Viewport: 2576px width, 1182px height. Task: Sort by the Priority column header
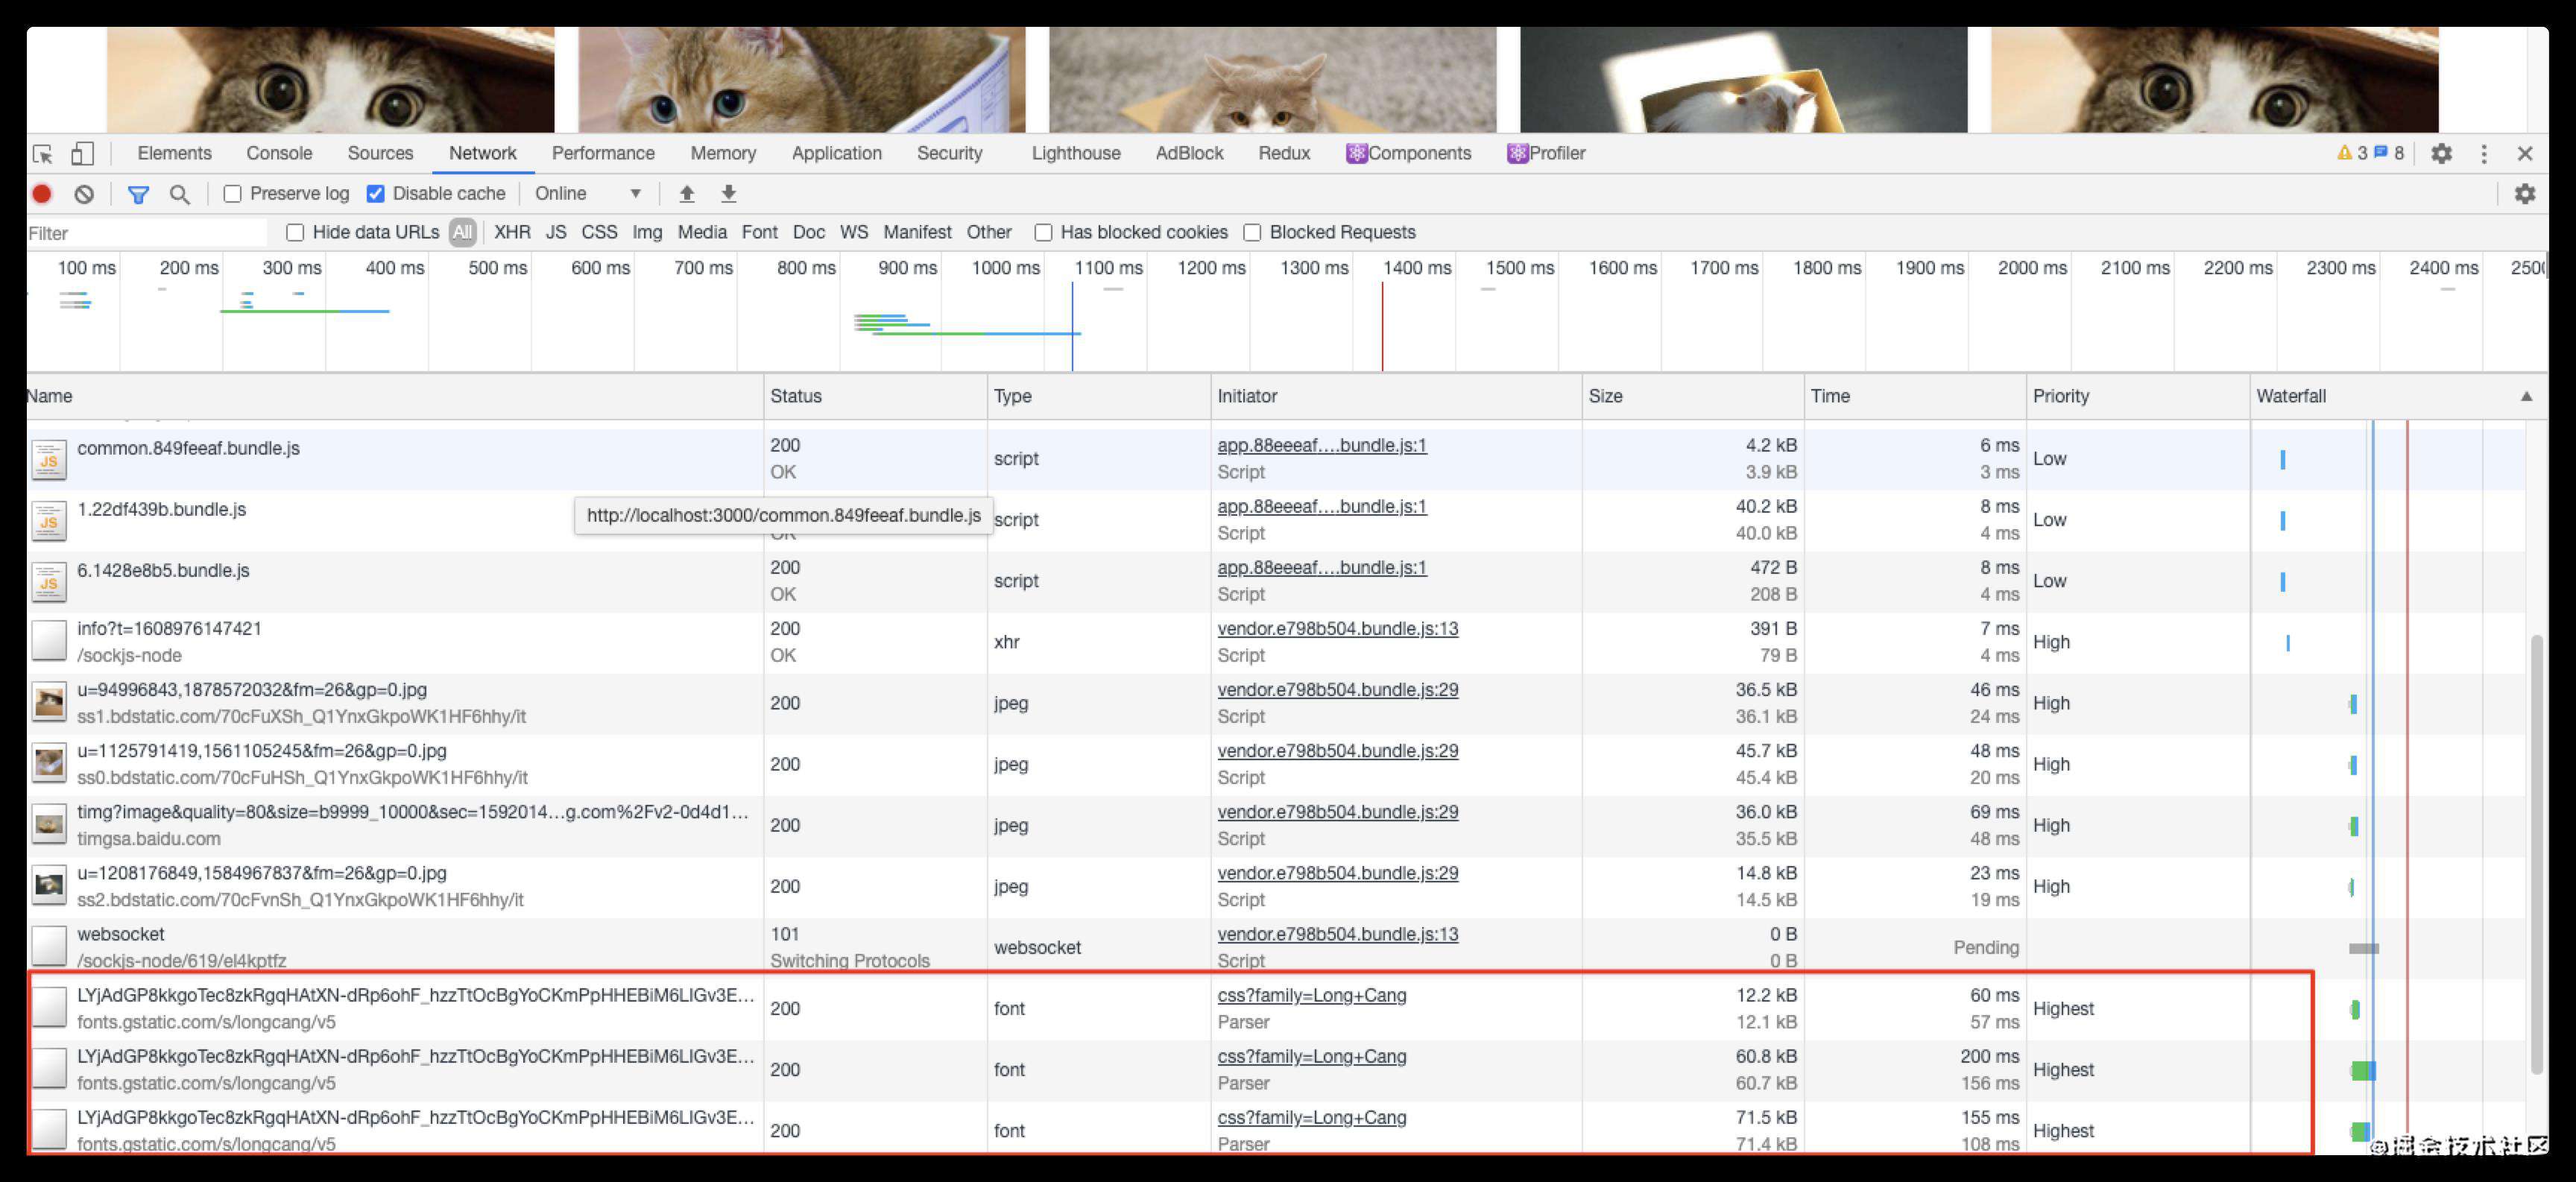(x=2138, y=396)
